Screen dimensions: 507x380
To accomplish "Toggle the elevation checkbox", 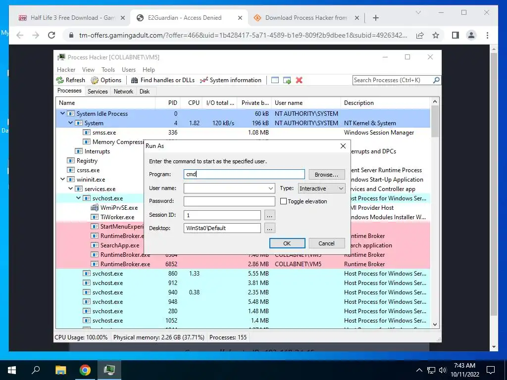I will tap(283, 201).
